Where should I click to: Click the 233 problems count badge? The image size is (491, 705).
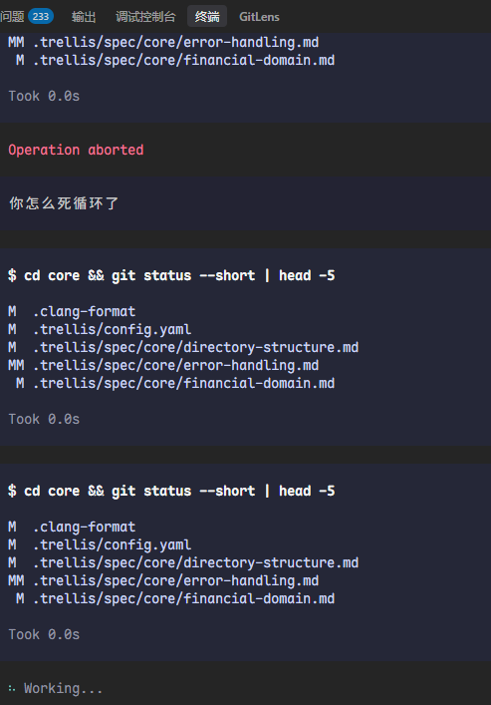pos(41,17)
